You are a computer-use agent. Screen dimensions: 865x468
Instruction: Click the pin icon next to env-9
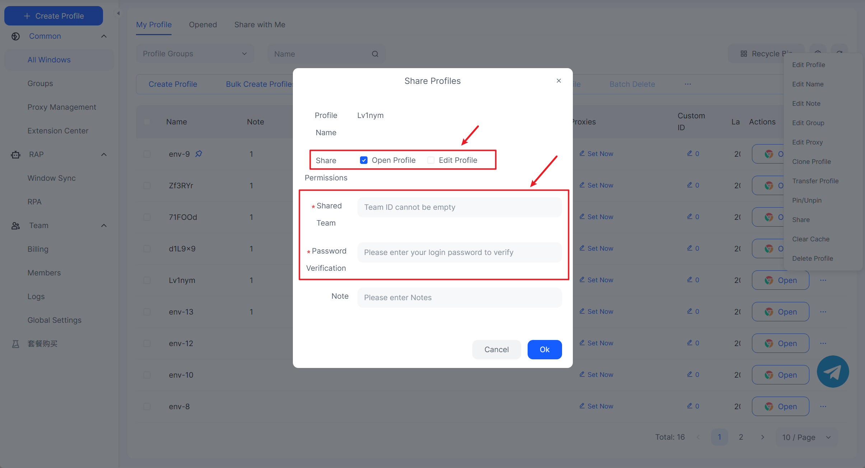pos(198,154)
